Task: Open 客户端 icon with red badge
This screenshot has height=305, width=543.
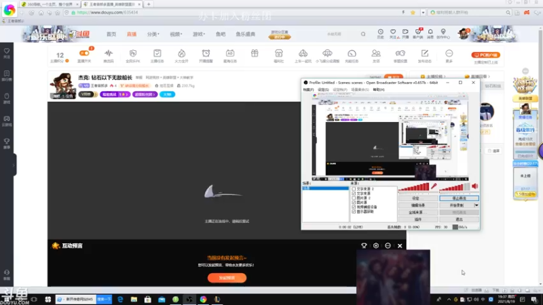Action: pyautogui.click(x=418, y=32)
